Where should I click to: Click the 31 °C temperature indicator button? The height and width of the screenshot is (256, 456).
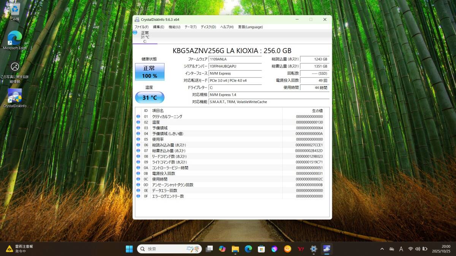[149, 97]
